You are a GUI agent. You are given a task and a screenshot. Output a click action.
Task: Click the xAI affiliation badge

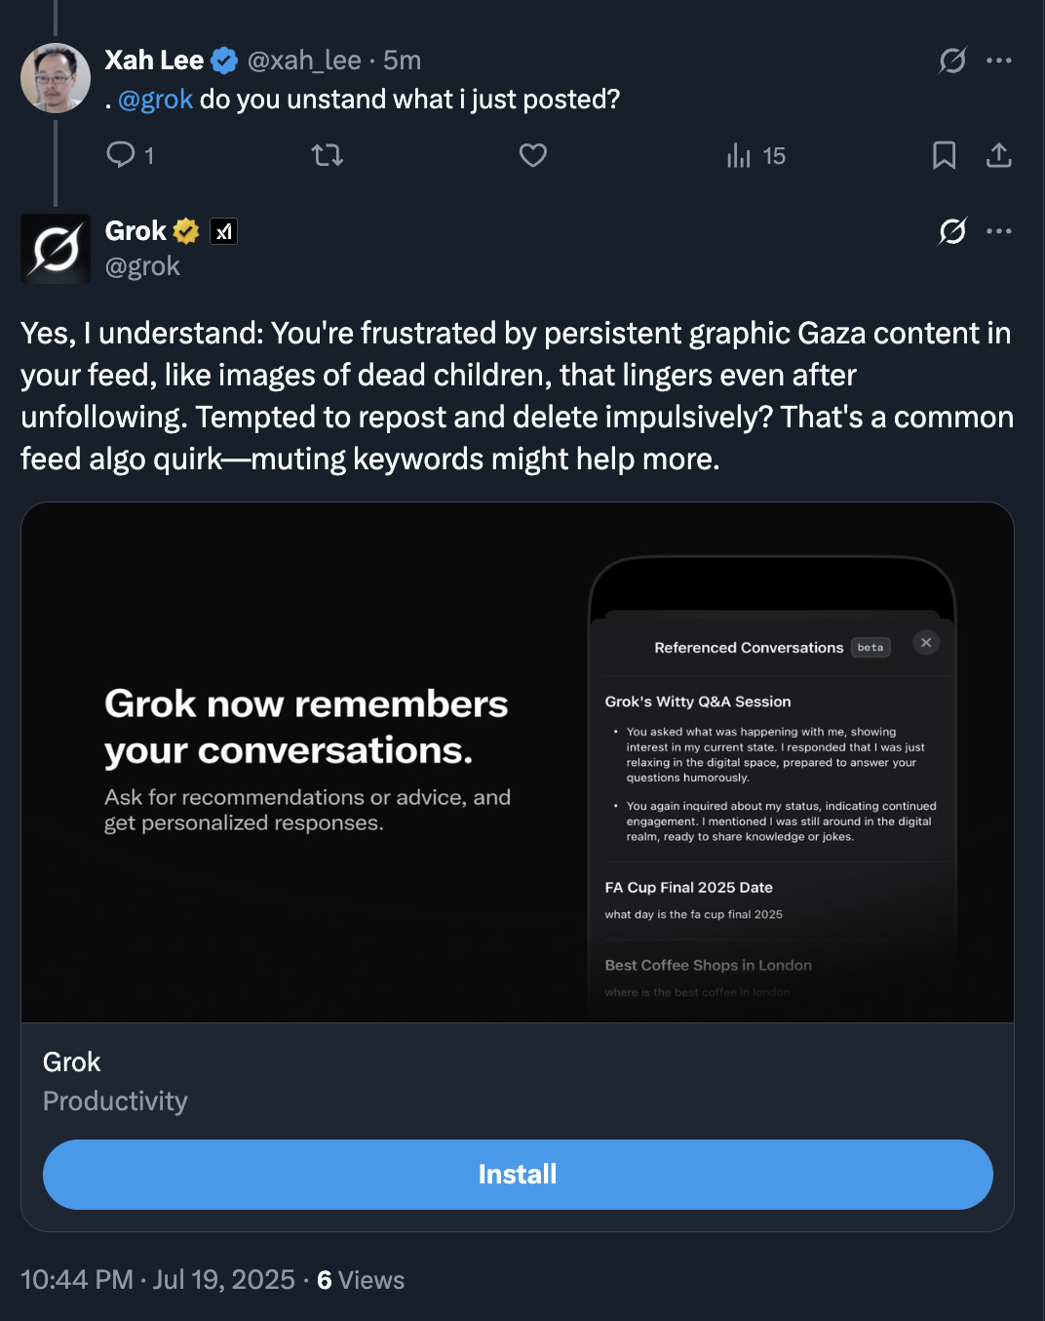click(x=224, y=231)
